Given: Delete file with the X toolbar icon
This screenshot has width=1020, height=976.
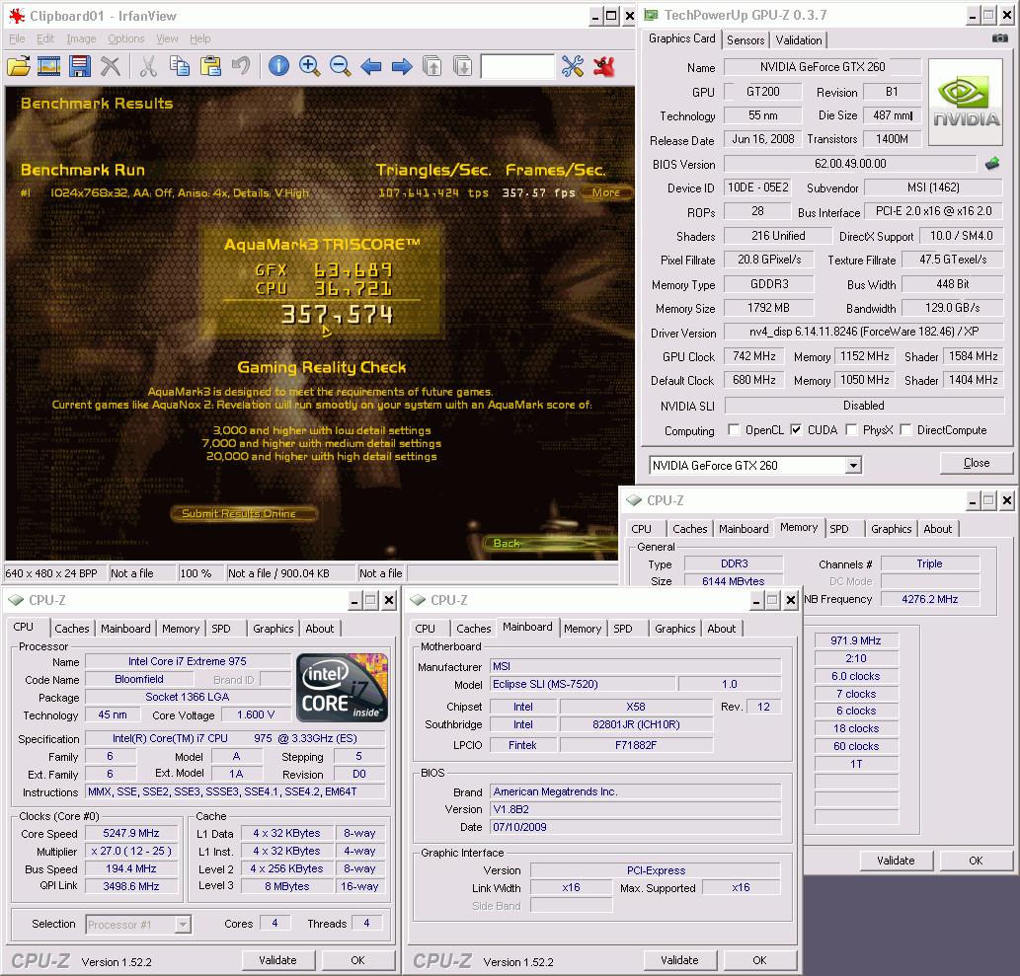Looking at the screenshot, I should pos(111,66).
